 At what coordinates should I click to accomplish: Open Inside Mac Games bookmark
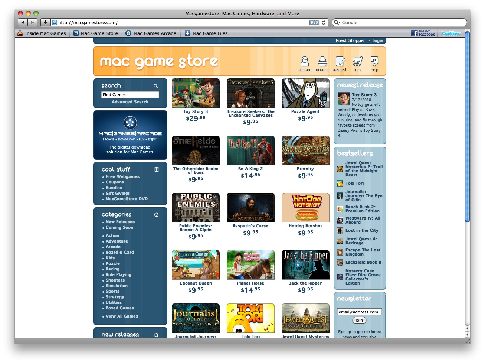click(x=42, y=33)
